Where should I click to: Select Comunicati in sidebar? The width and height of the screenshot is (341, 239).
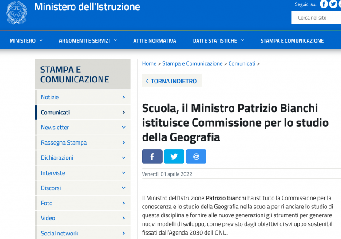55,112
